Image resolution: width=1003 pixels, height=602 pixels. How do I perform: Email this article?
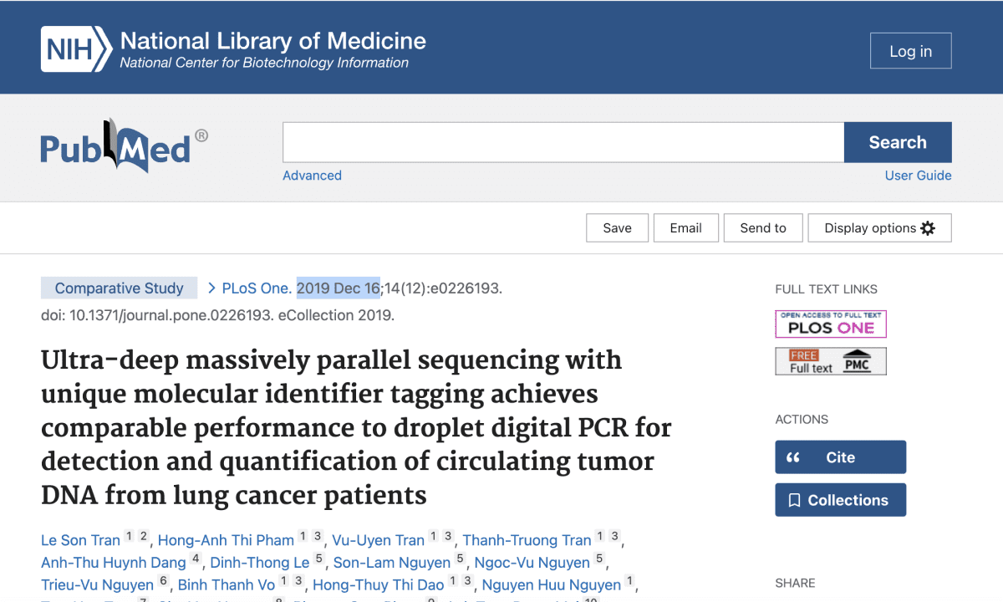(685, 227)
